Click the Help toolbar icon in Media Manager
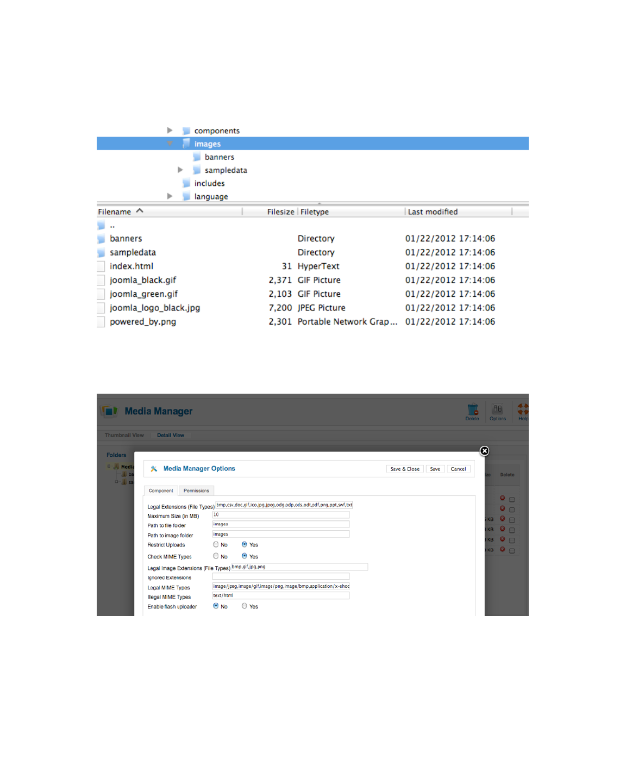Screen dimensions: 626x783 coord(523,412)
